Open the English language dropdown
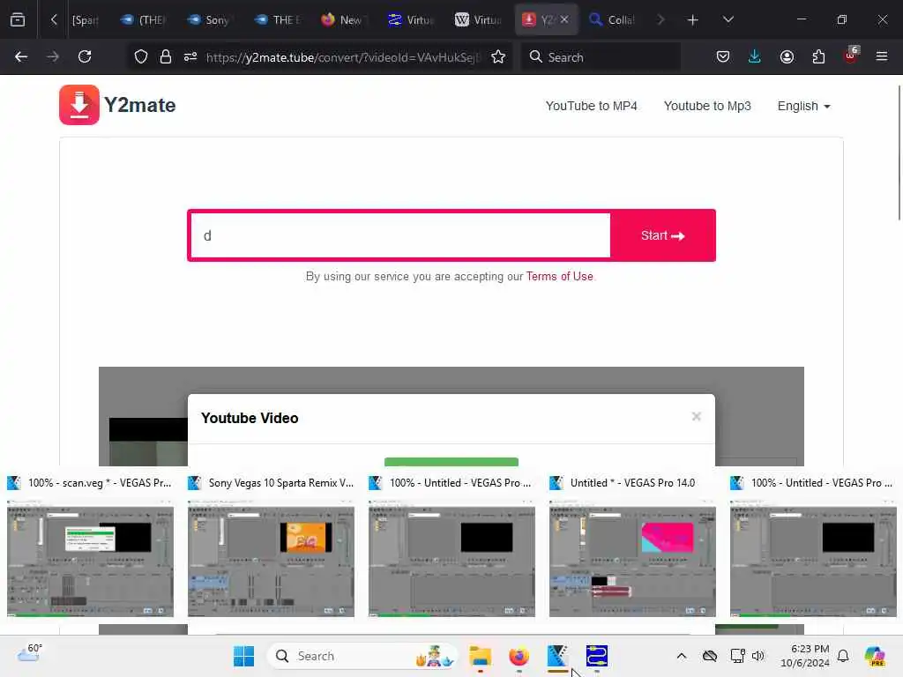903x677 pixels. pos(803,106)
